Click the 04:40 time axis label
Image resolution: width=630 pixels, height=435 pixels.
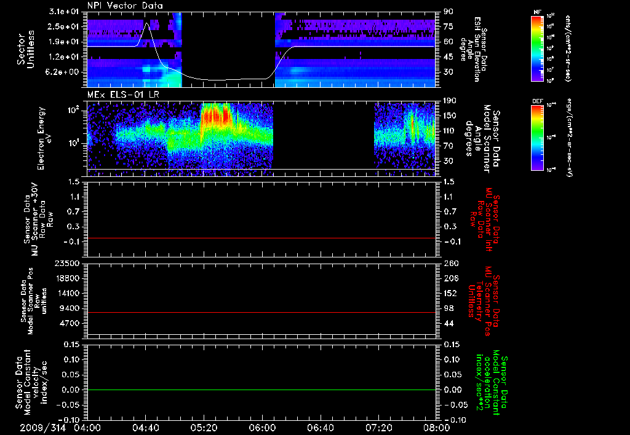[x=145, y=428]
